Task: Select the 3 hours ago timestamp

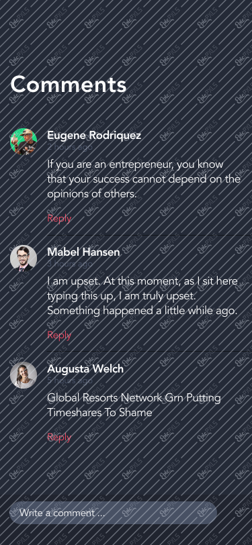Action: (x=70, y=264)
